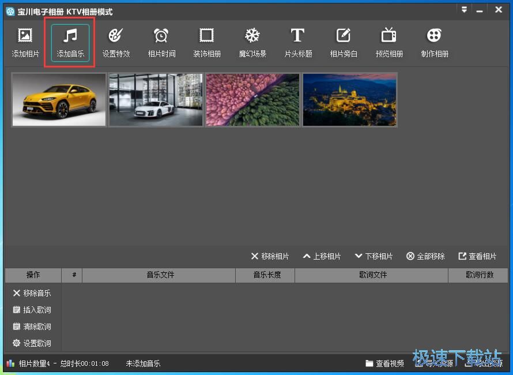The height and width of the screenshot is (375, 513).
Task: Open 查看视频 folder in status bar
Action: [x=384, y=363]
